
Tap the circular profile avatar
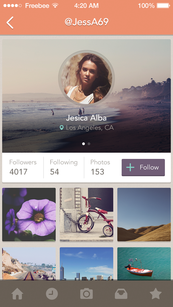pyautogui.click(x=86, y=79)
